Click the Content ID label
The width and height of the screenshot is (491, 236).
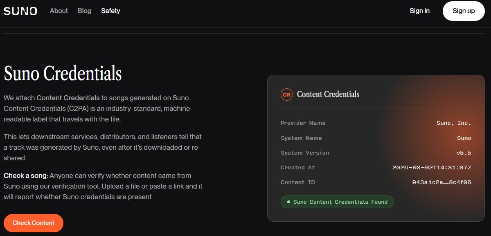pyautogui.click(x=298, y=182)
